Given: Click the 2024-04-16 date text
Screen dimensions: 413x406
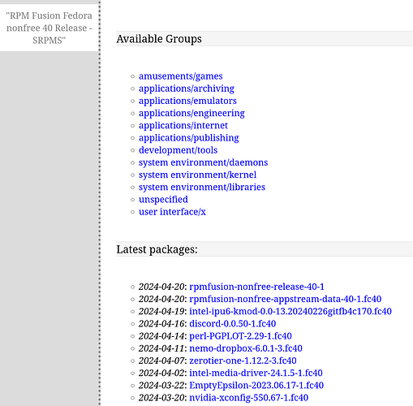Looking at the screenshot, I should tap(161, 324).
